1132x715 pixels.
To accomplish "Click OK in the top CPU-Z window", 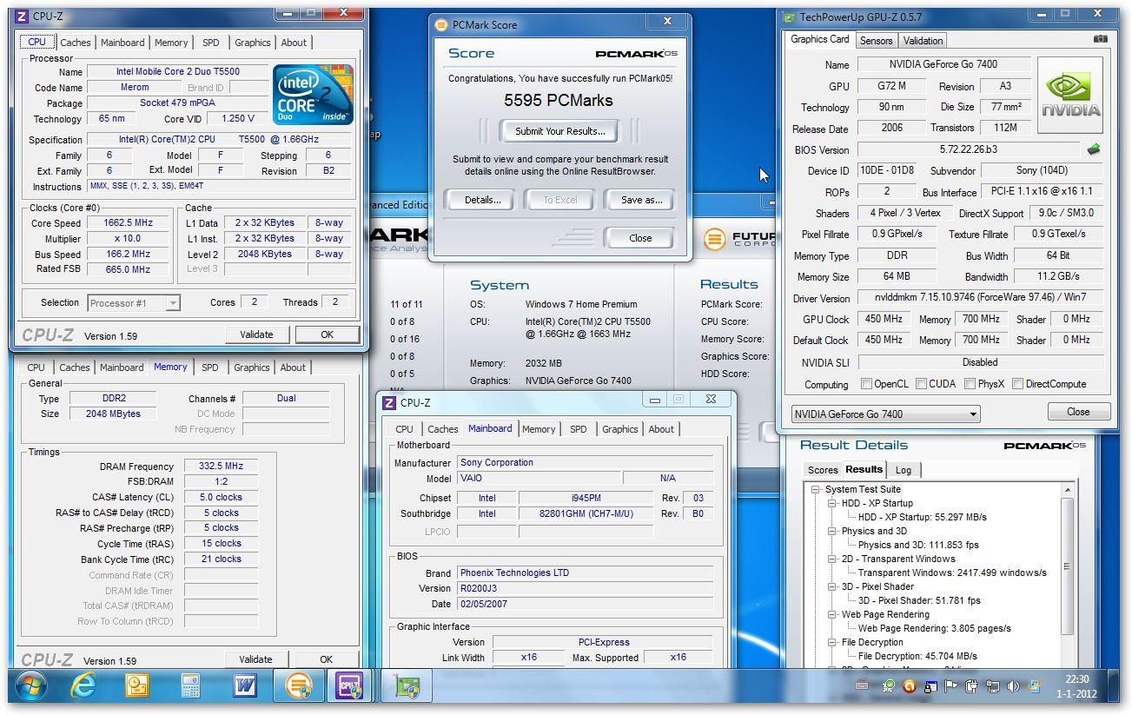I will (x=327, y=334).
